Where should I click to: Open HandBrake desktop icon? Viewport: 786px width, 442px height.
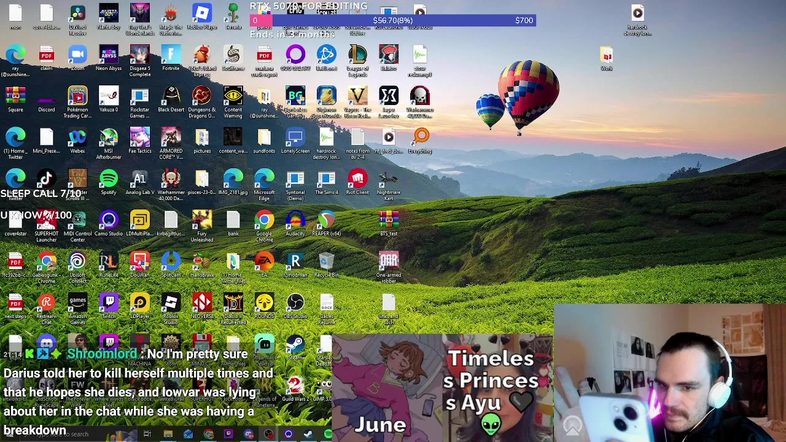coord(202,262)
